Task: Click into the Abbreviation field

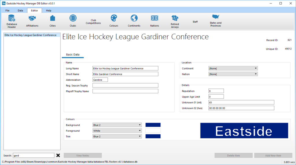Action: (x=100, y=80)
